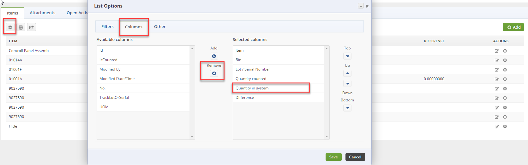Screen dimensions: 528x165
Task: Click the Remove column arrow button
Action: tap(214, 73)
